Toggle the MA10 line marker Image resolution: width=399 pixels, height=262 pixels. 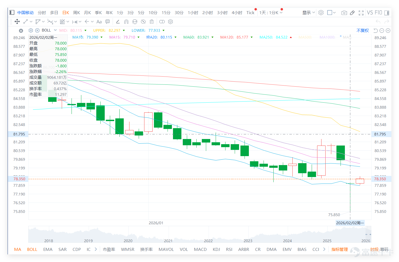tap(101, 37)
